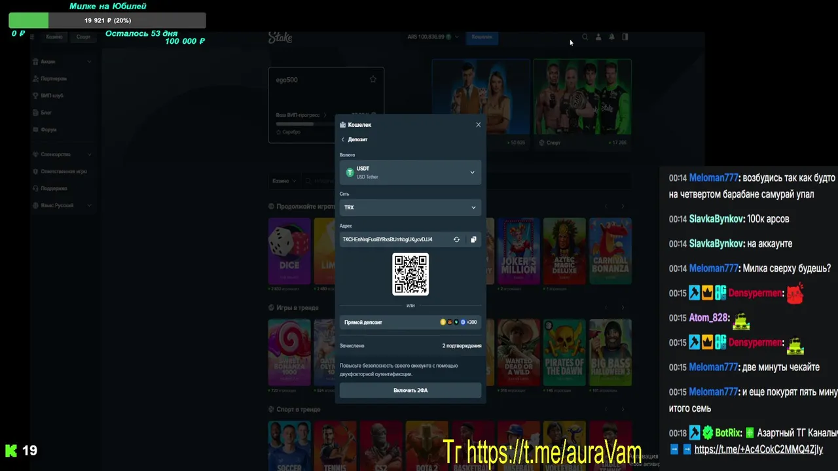The width and height of the screenshot is (838, 471).
Task: Open the Wanted Dead or a Wild thumbnail
Action: click(519, 353)
